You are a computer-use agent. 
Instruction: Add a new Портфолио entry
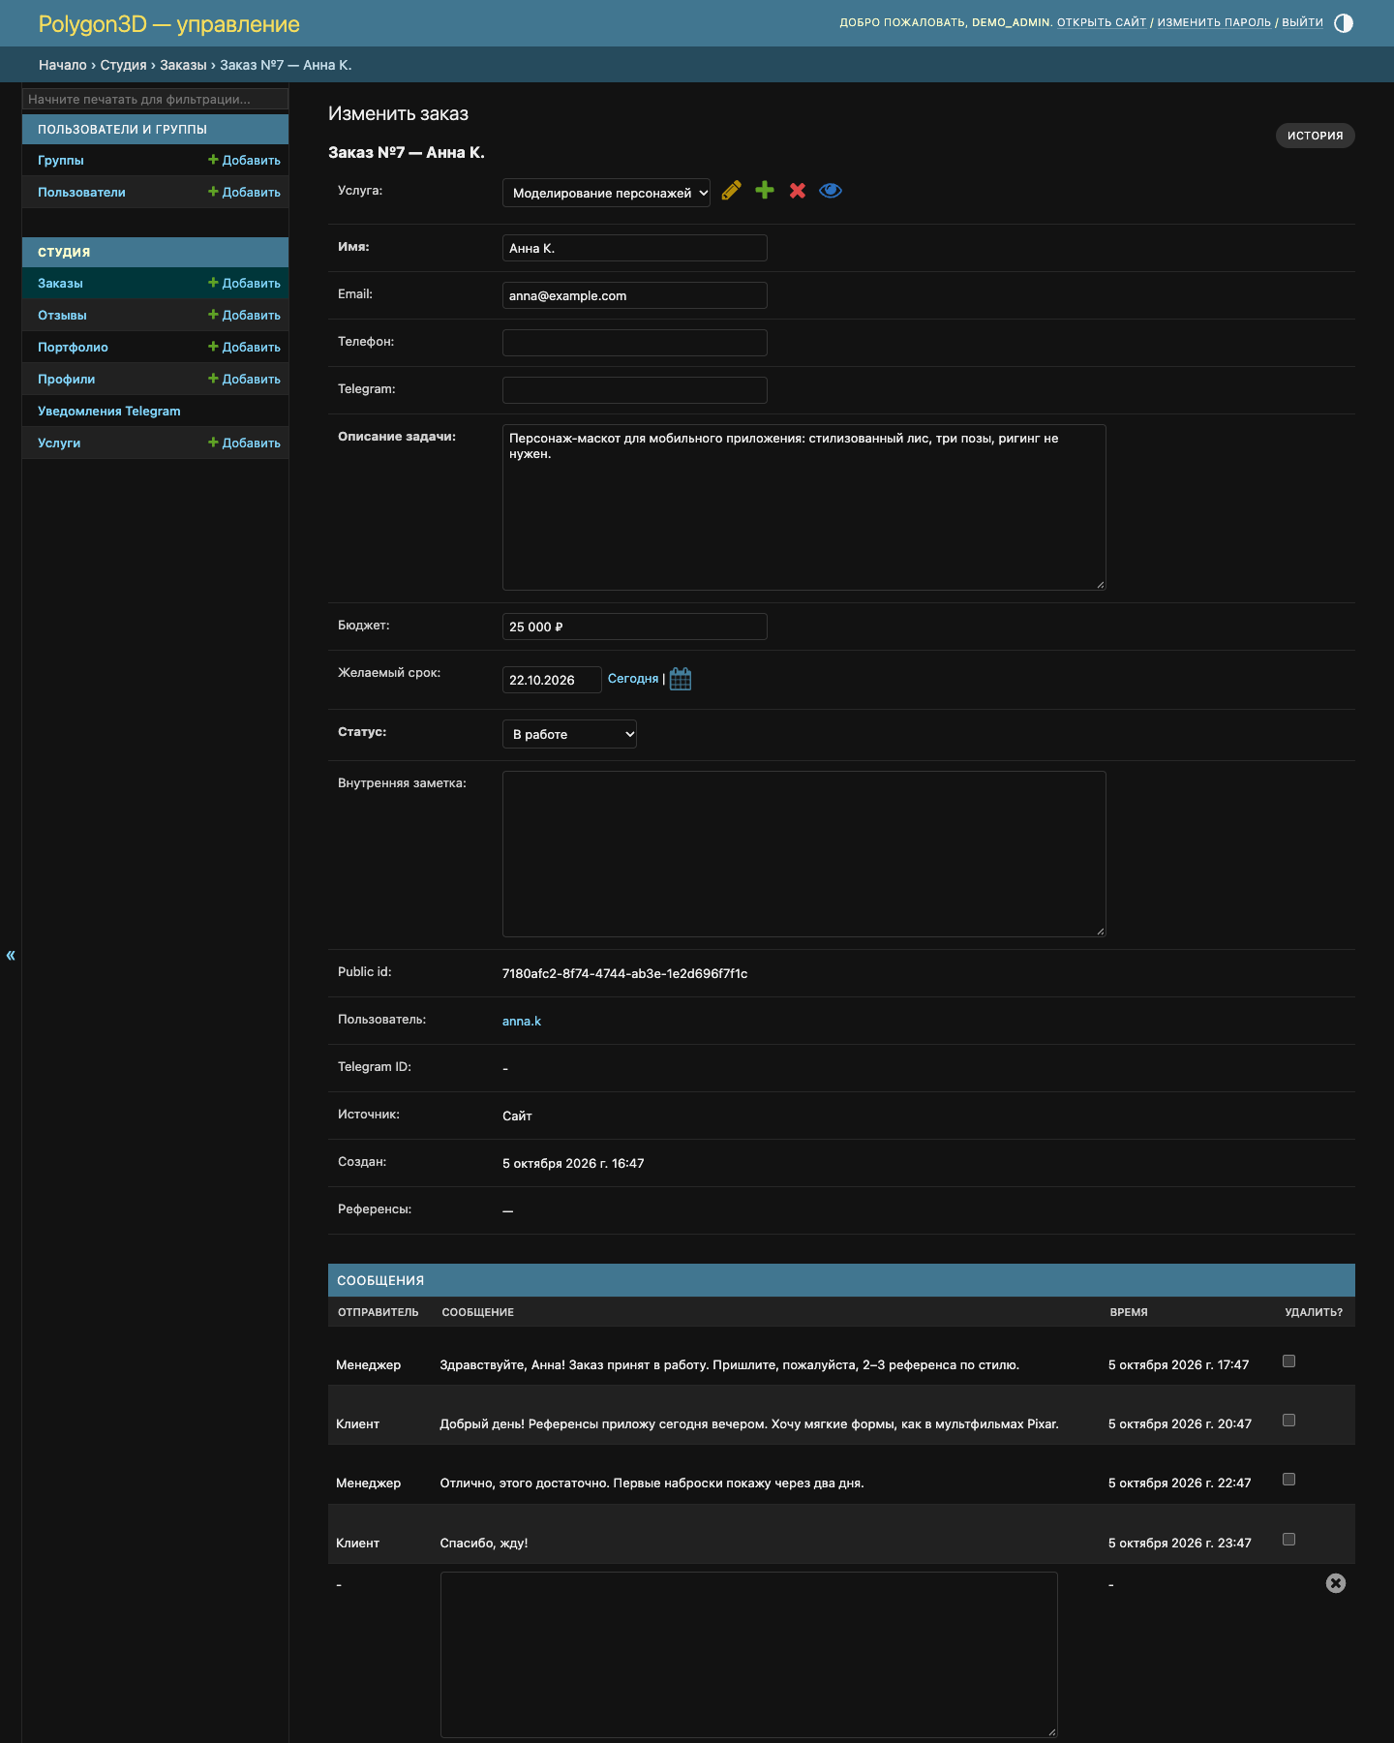pyautogui.click(x=244, y=348)
